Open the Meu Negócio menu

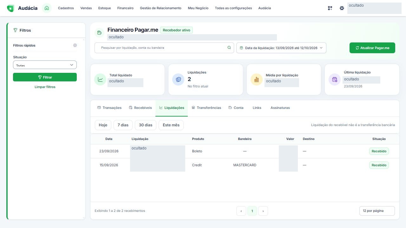point(198,8)
